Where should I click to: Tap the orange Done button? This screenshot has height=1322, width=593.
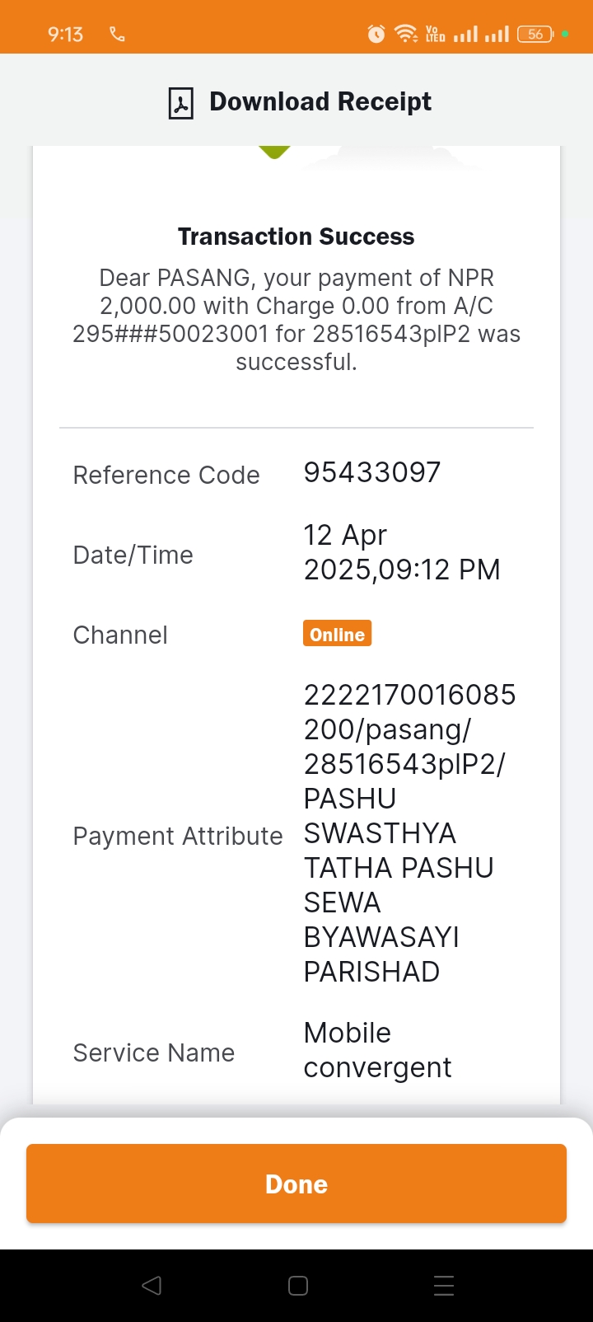tap(296, 1184)
